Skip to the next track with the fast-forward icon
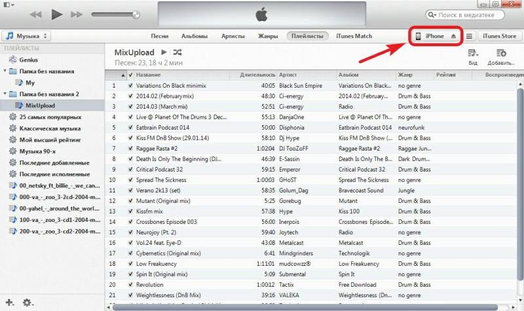The width and height of the screenshot is (524, 311). (x=77, y=14)
